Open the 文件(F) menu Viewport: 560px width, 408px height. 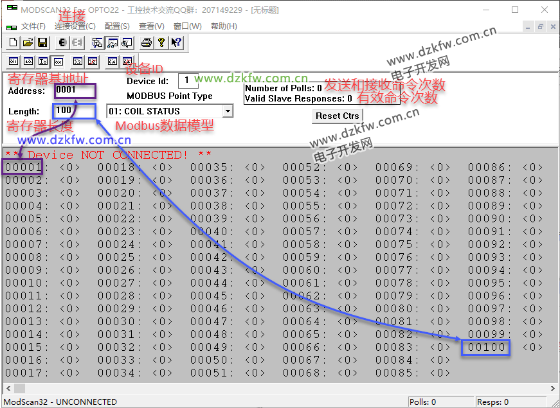tap(33, 26)
